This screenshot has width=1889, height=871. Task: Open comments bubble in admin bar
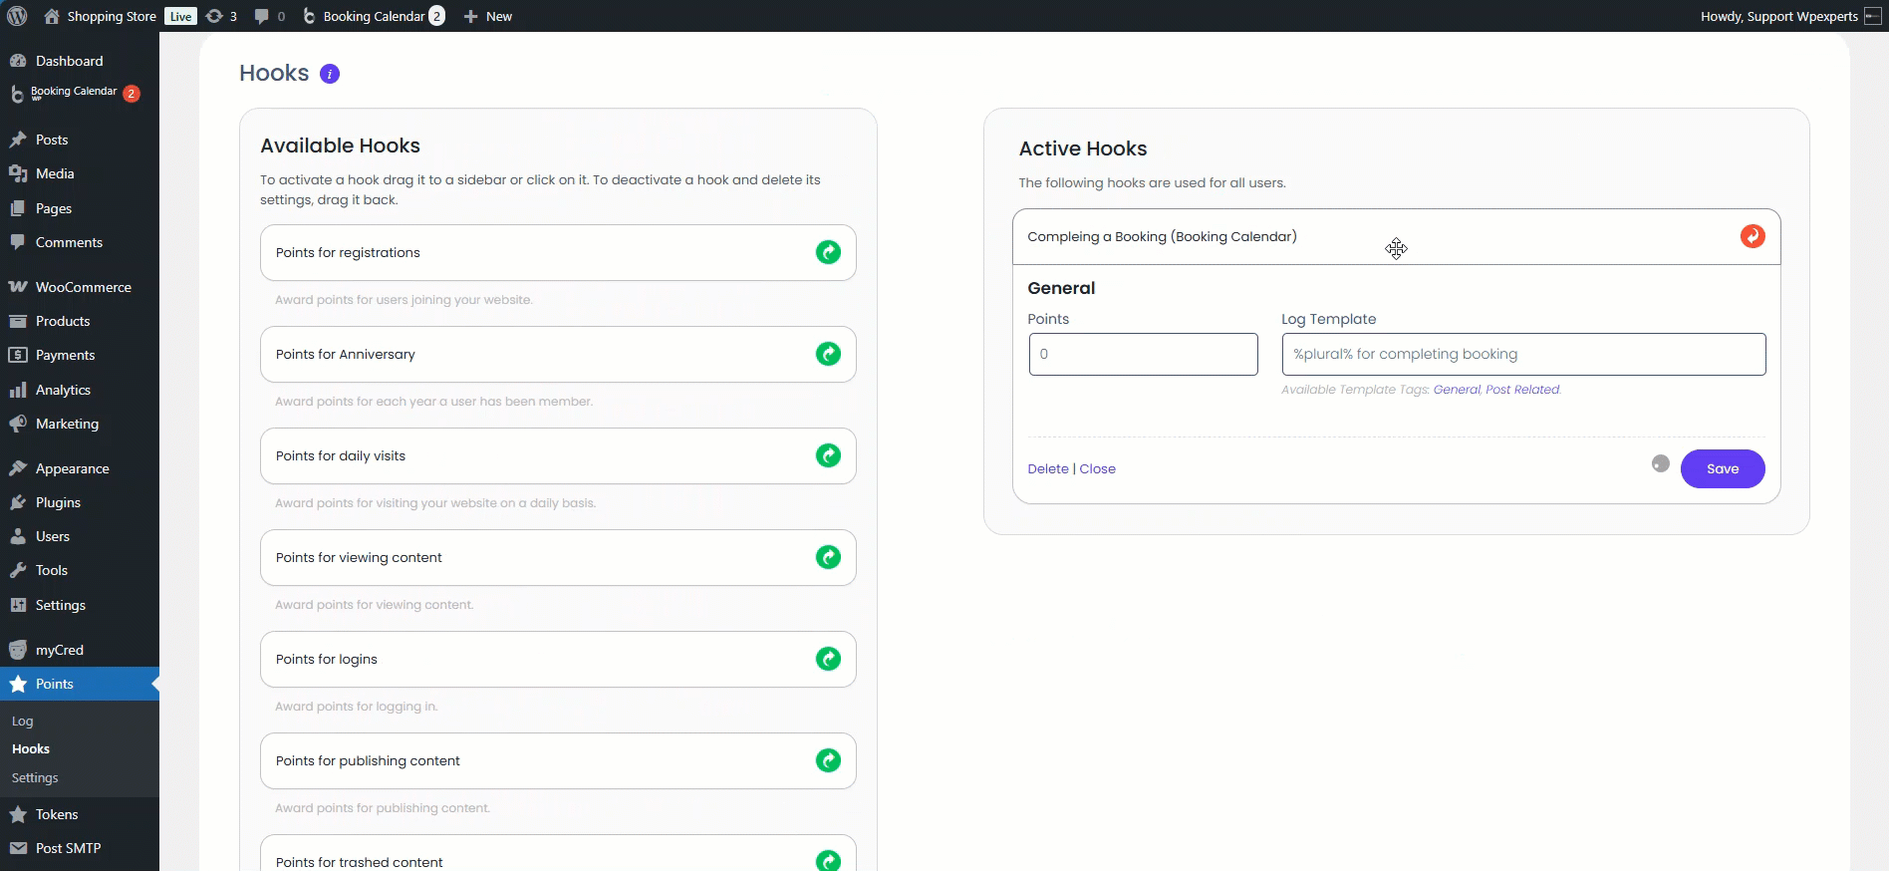tap(268, 16)
